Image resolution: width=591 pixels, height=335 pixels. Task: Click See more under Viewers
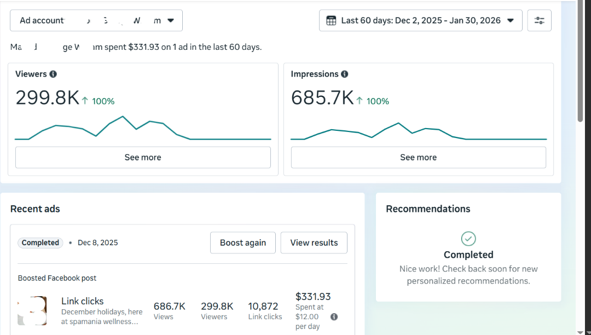point(143,157)
